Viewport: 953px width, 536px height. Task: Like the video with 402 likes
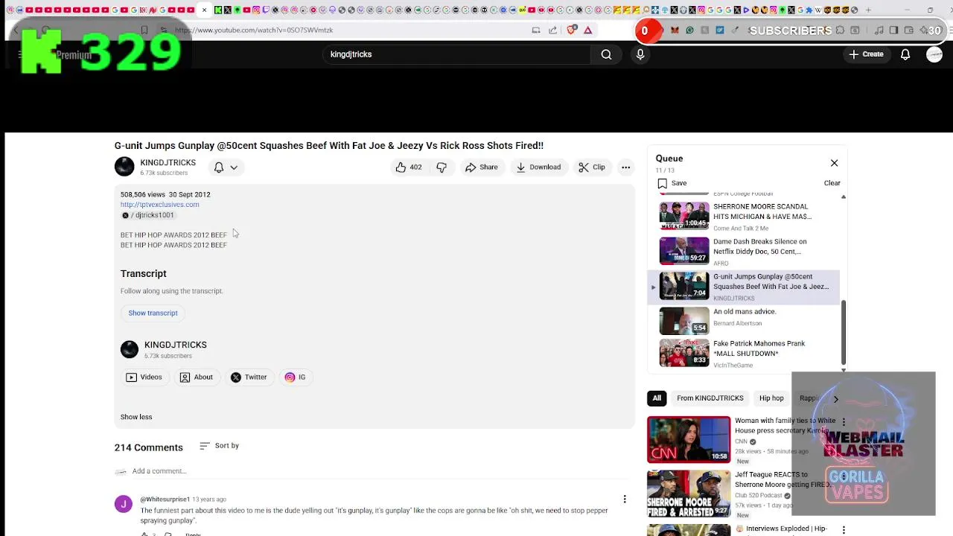click(409, 167)
